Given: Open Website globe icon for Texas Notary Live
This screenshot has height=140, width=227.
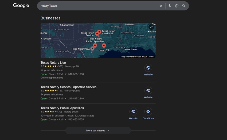Looking at the screenshot, I should 148,68.
